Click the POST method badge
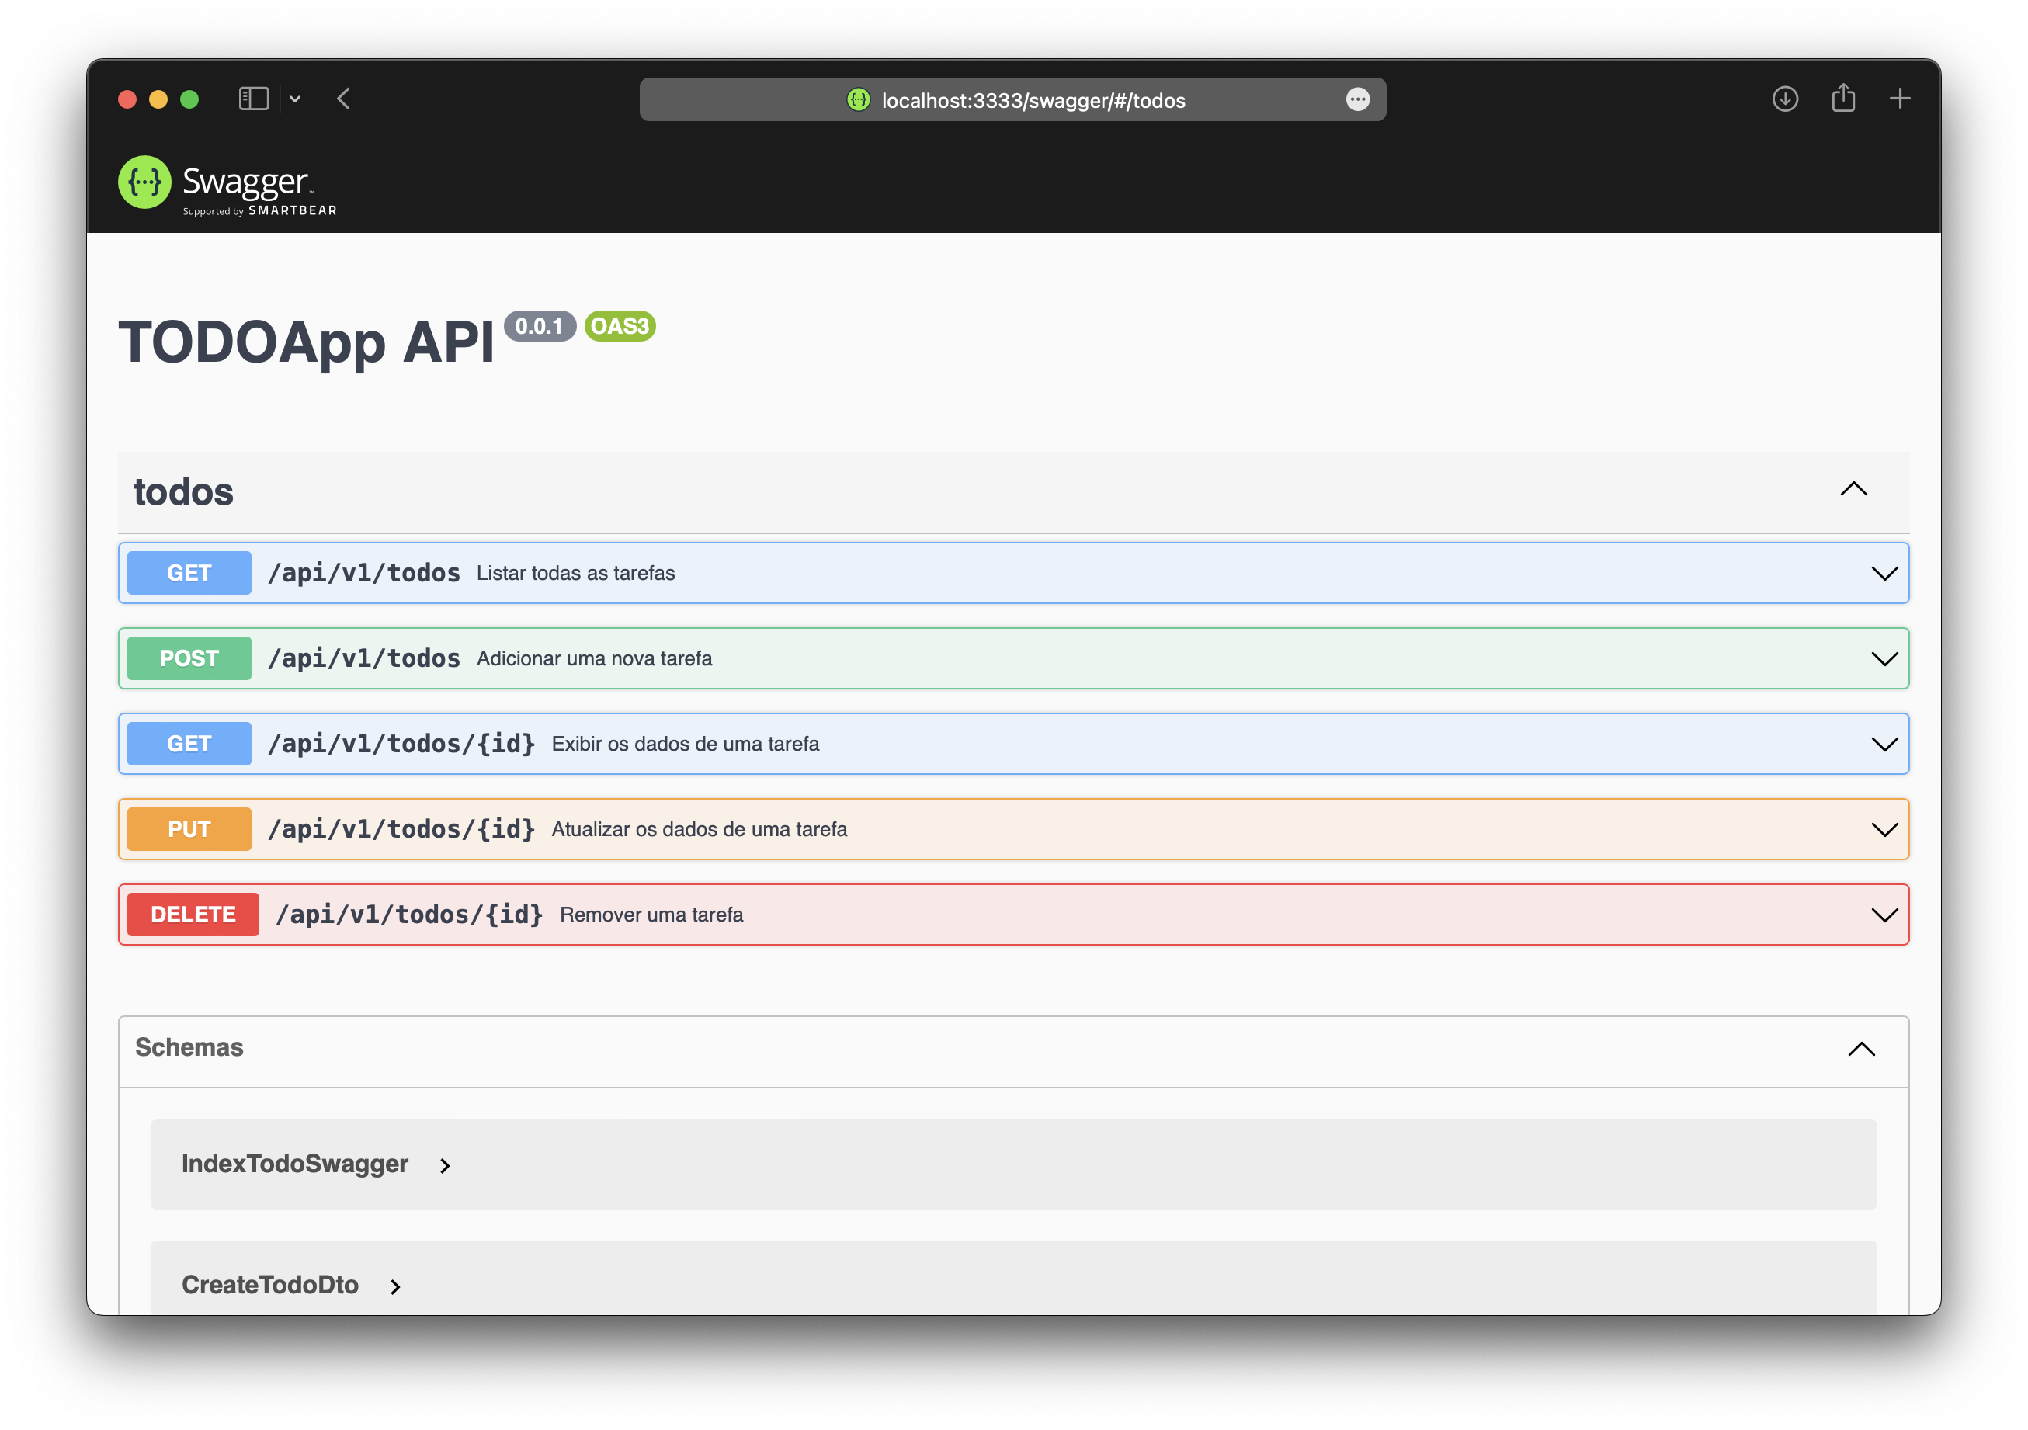The image size is (2028, 1430). (189, 658)
